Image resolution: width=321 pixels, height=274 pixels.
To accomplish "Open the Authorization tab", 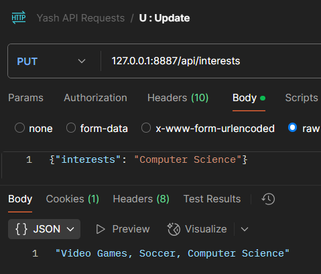I will pyautogui.click(x=95, y=98).
